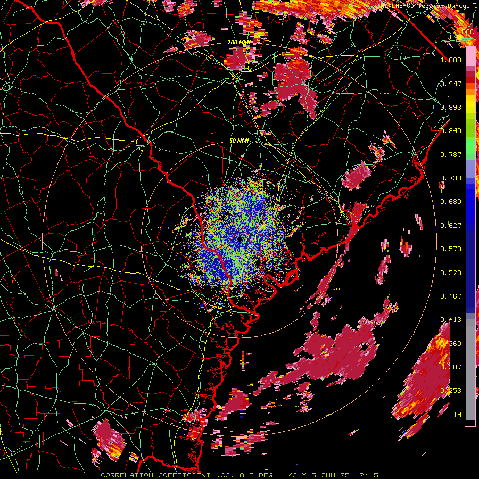Image resolution: width=479 pixels, height=479 pixels.
Task: Click the "100 NMI" range ring label
Action: point(239,42)
